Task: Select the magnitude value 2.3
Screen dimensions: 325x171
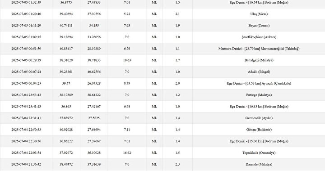Action: pyautogui.click(x=177, y=164)
